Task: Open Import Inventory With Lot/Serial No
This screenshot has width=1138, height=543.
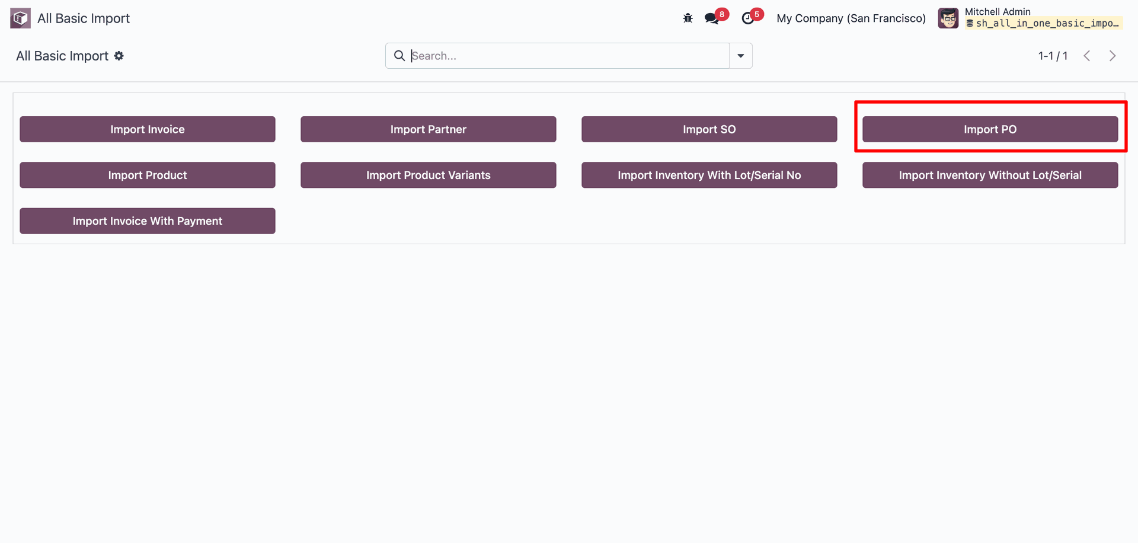Action: (x=709, y=175)
